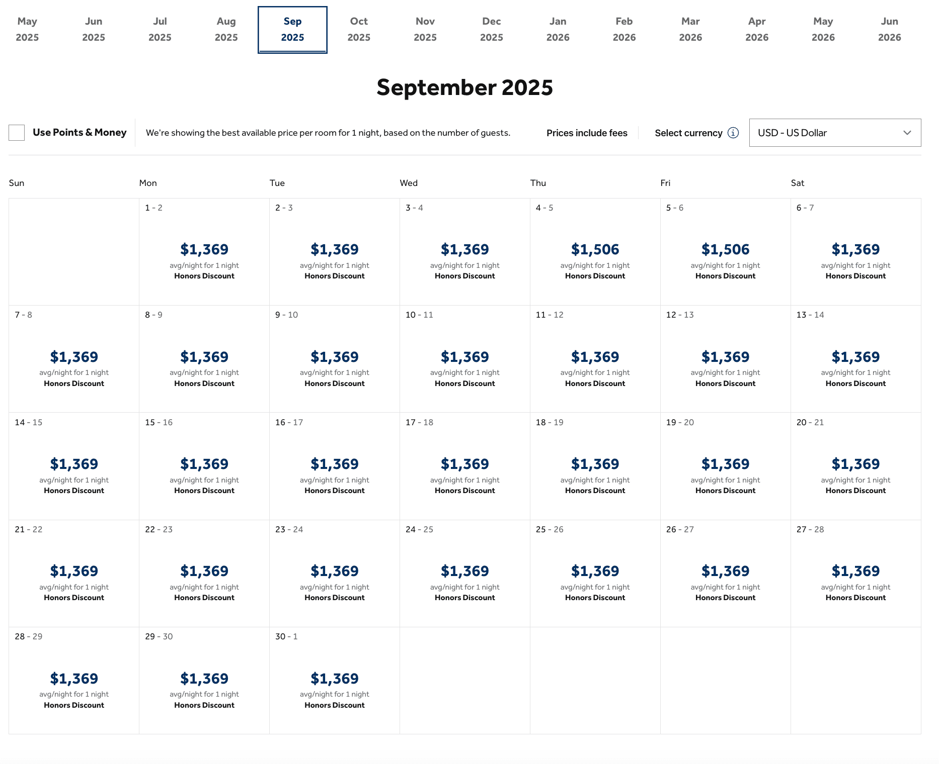Enable the Use Points & Money checkbox

point(17,133)
